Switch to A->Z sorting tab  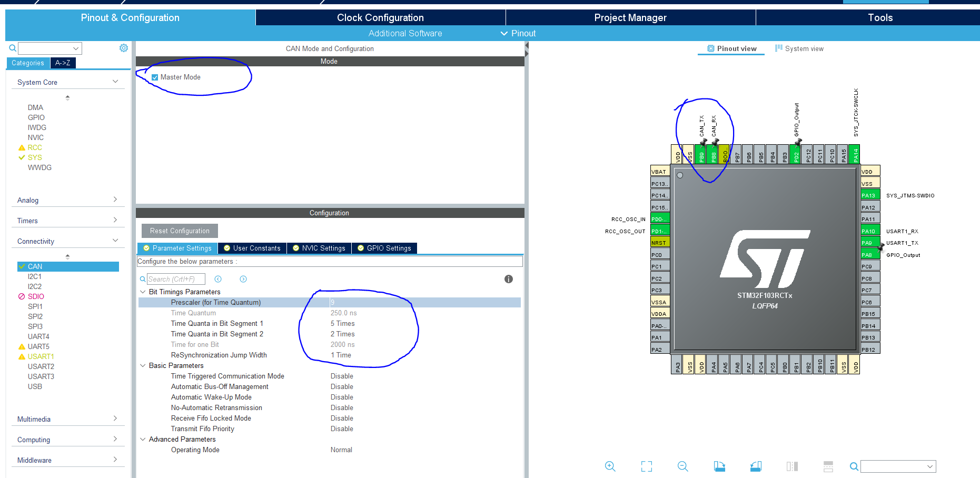63,63
